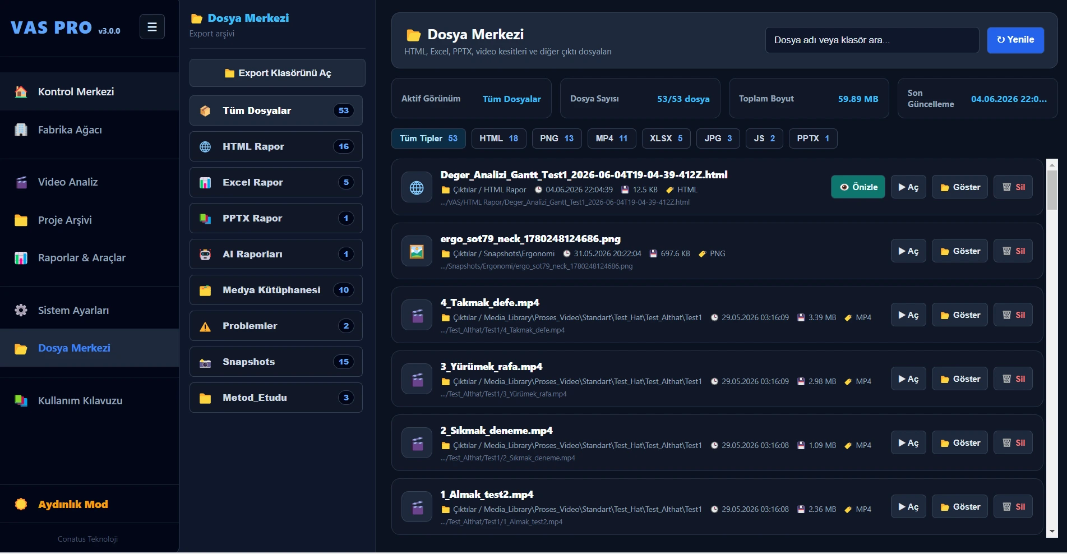Delete ergo_sot79_neck png with Sil
The width and height of the screenshot is (1067, 554).
1013,251
